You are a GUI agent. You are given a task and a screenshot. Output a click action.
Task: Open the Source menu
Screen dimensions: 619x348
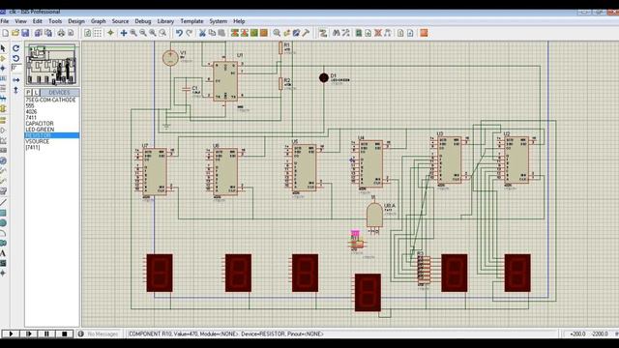tap(120, 21)
